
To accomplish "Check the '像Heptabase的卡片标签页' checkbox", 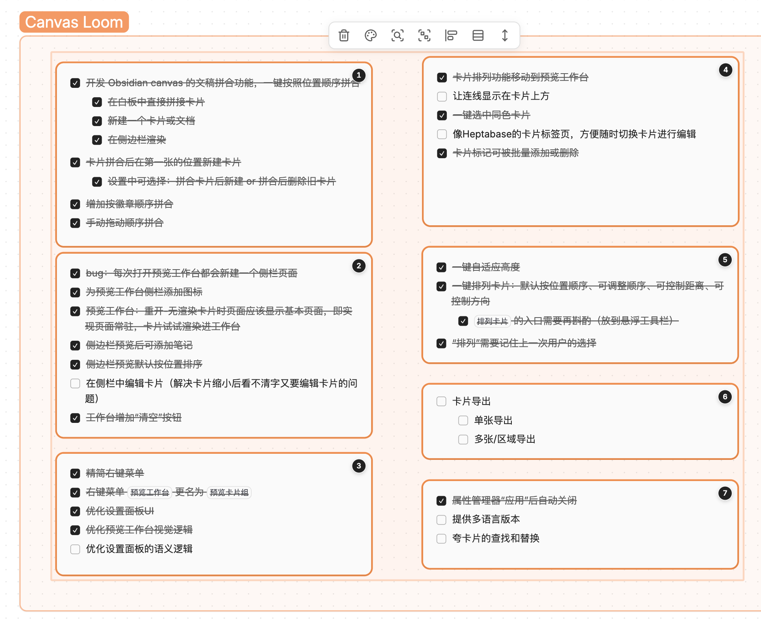I will (442, 134).
